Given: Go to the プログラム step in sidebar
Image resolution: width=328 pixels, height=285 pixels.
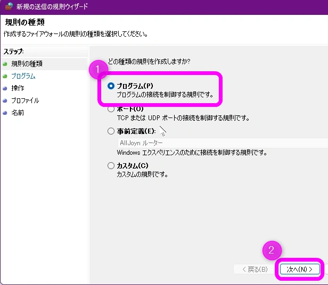Looking at the screenshot, I should [23, 76].
